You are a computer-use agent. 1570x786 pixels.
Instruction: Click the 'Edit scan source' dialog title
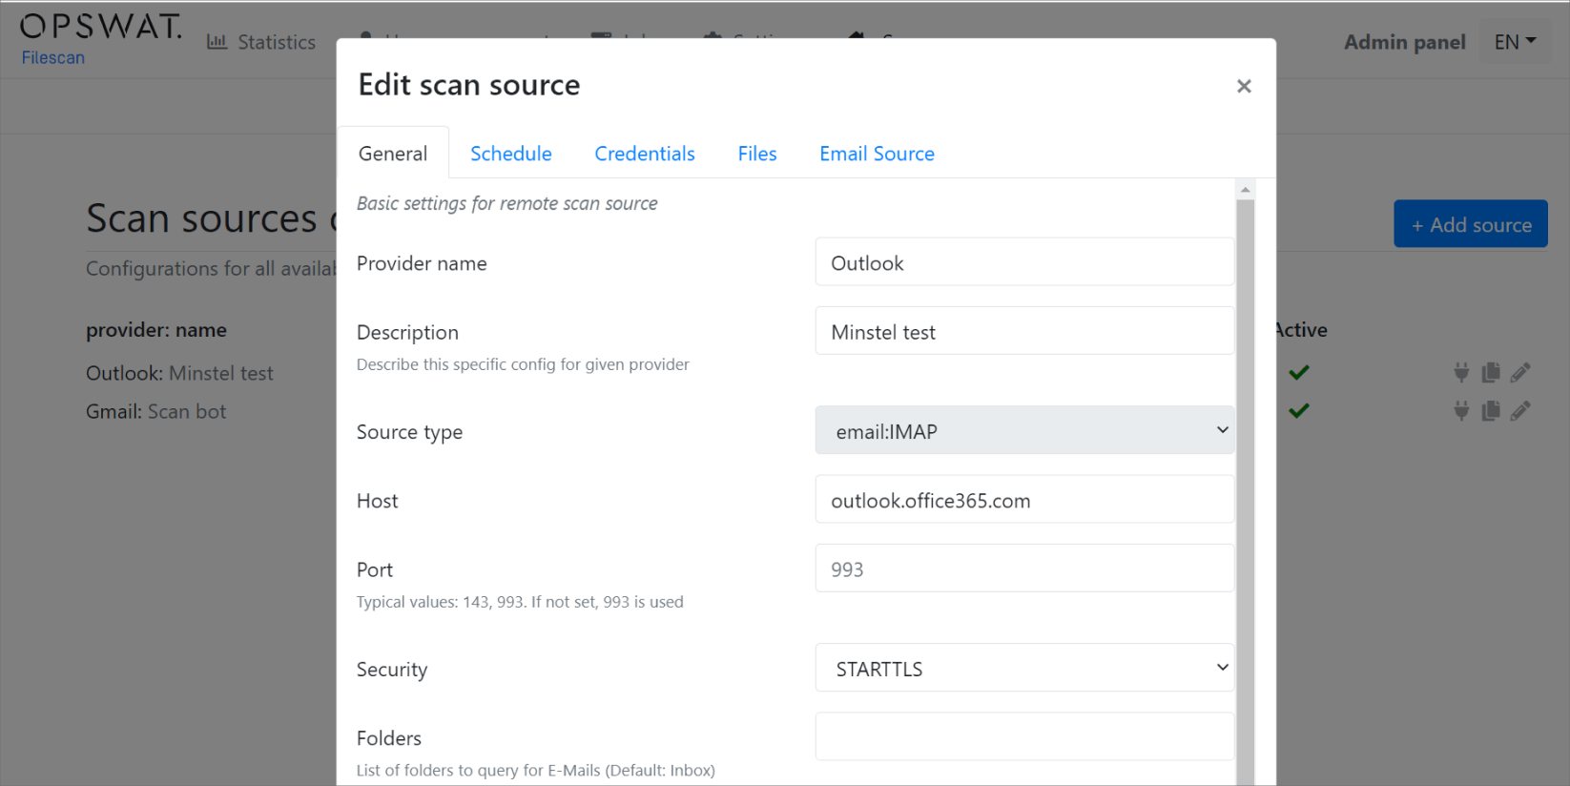(469, 85)
